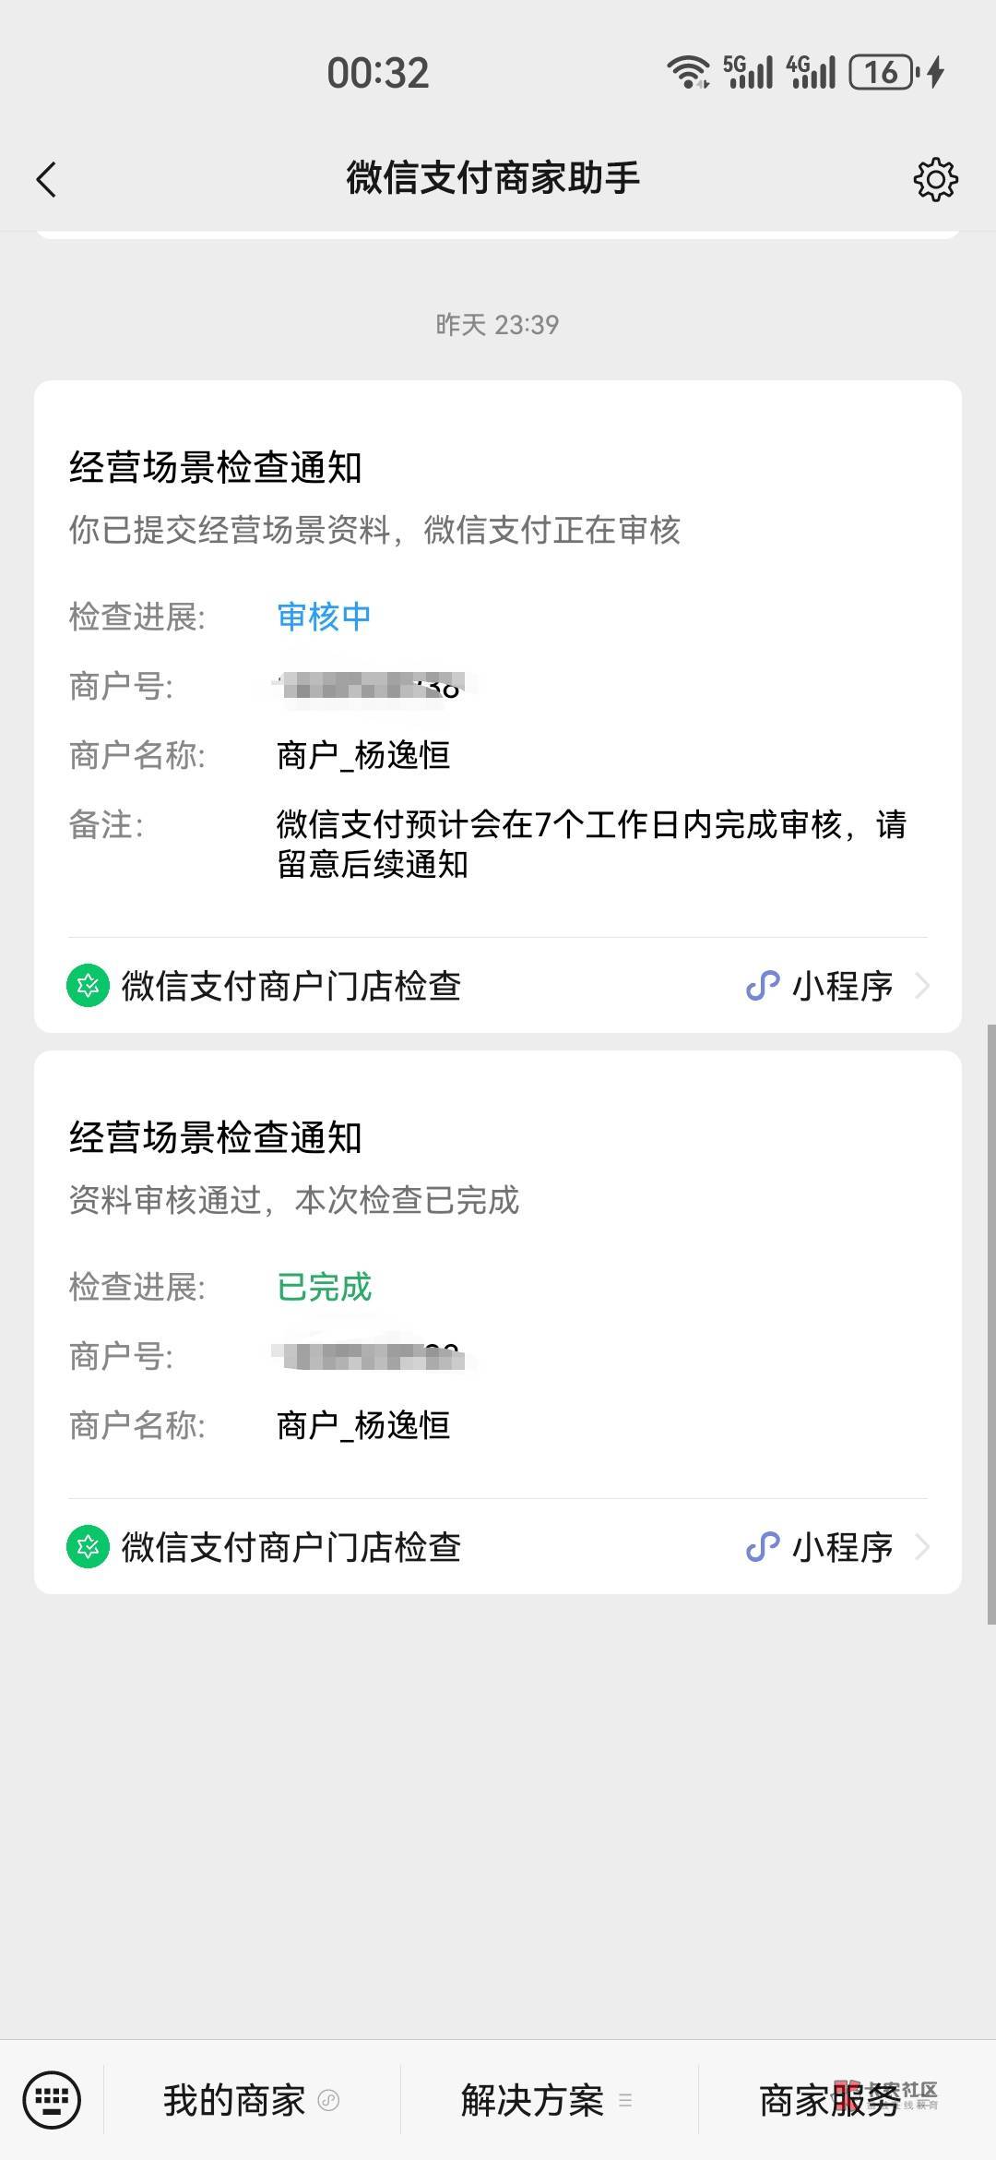Image resolution: width=996 pixels, height=2160 pixels.
Task: Open 微信支付商户门店检查 link in second card
Action: (x=290, y=1547)
